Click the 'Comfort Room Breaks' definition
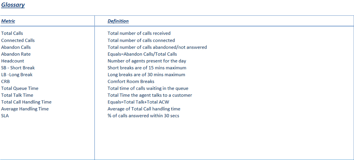This screenshot has height=160, width=354. click(131, 81)
